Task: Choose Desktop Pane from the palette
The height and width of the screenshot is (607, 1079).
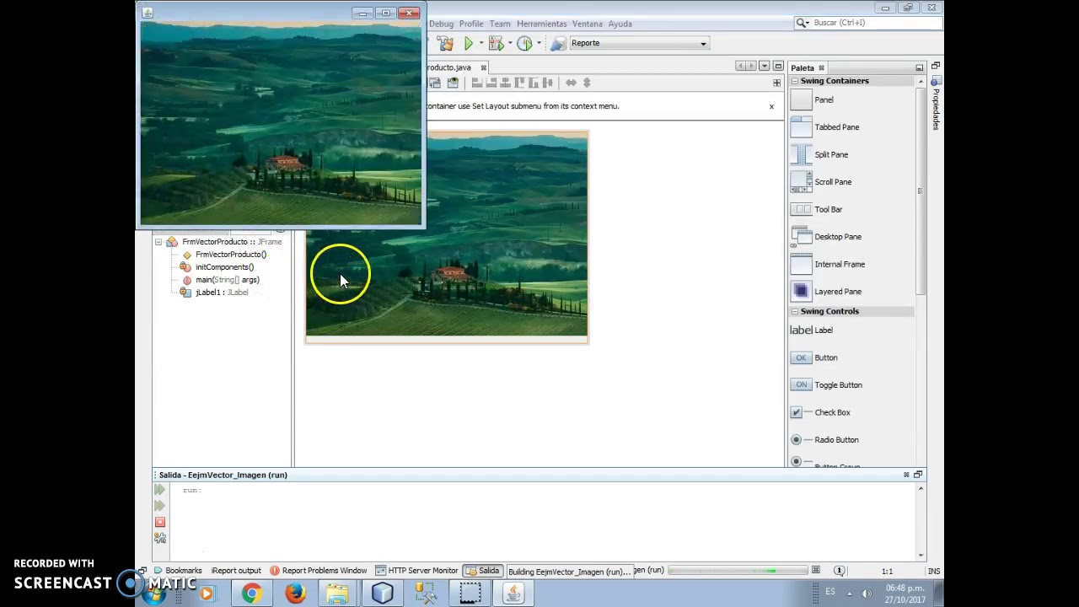Action: (x=826, y=237)
